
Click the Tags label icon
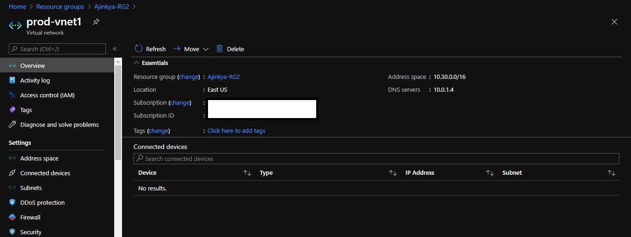(x=12, y=110)
